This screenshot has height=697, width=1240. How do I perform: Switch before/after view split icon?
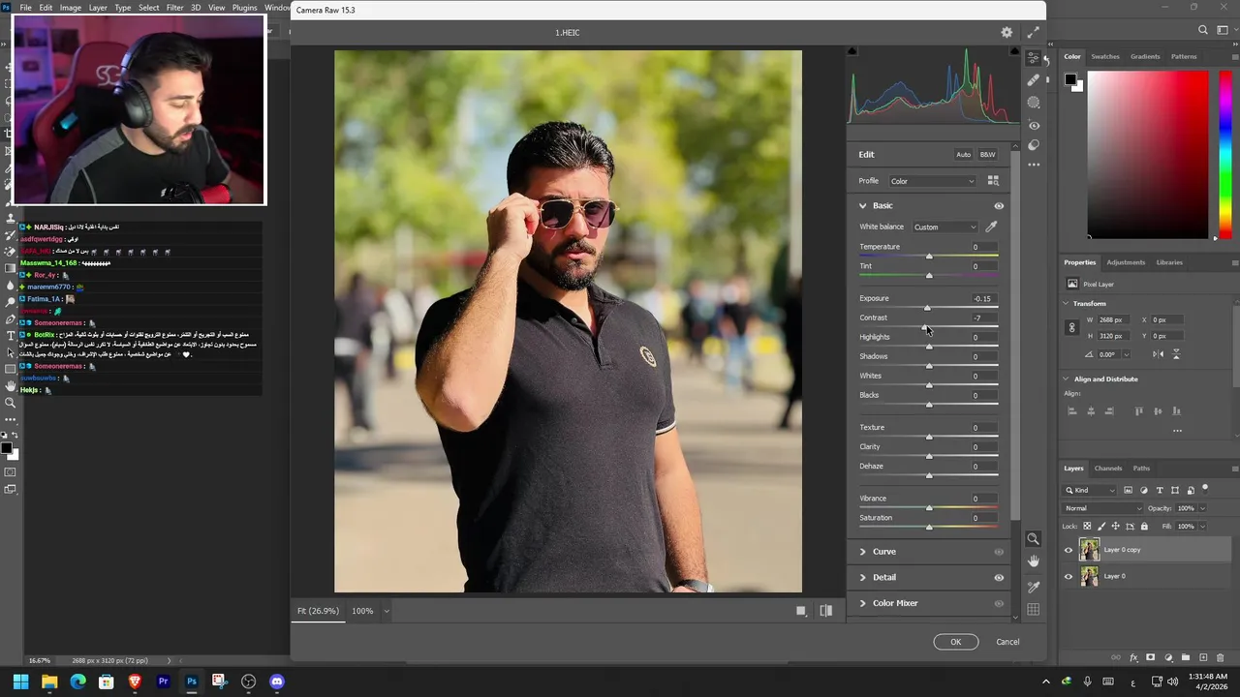826,611
